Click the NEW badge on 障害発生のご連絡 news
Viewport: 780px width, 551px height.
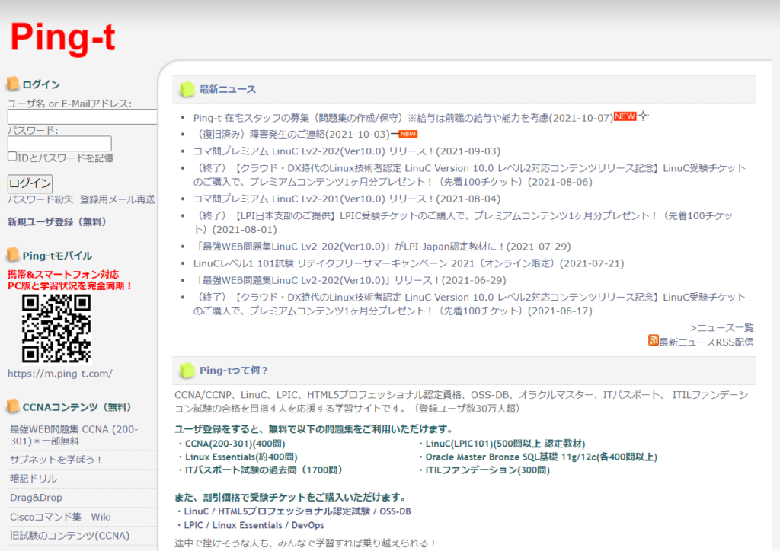pos(408,134)
